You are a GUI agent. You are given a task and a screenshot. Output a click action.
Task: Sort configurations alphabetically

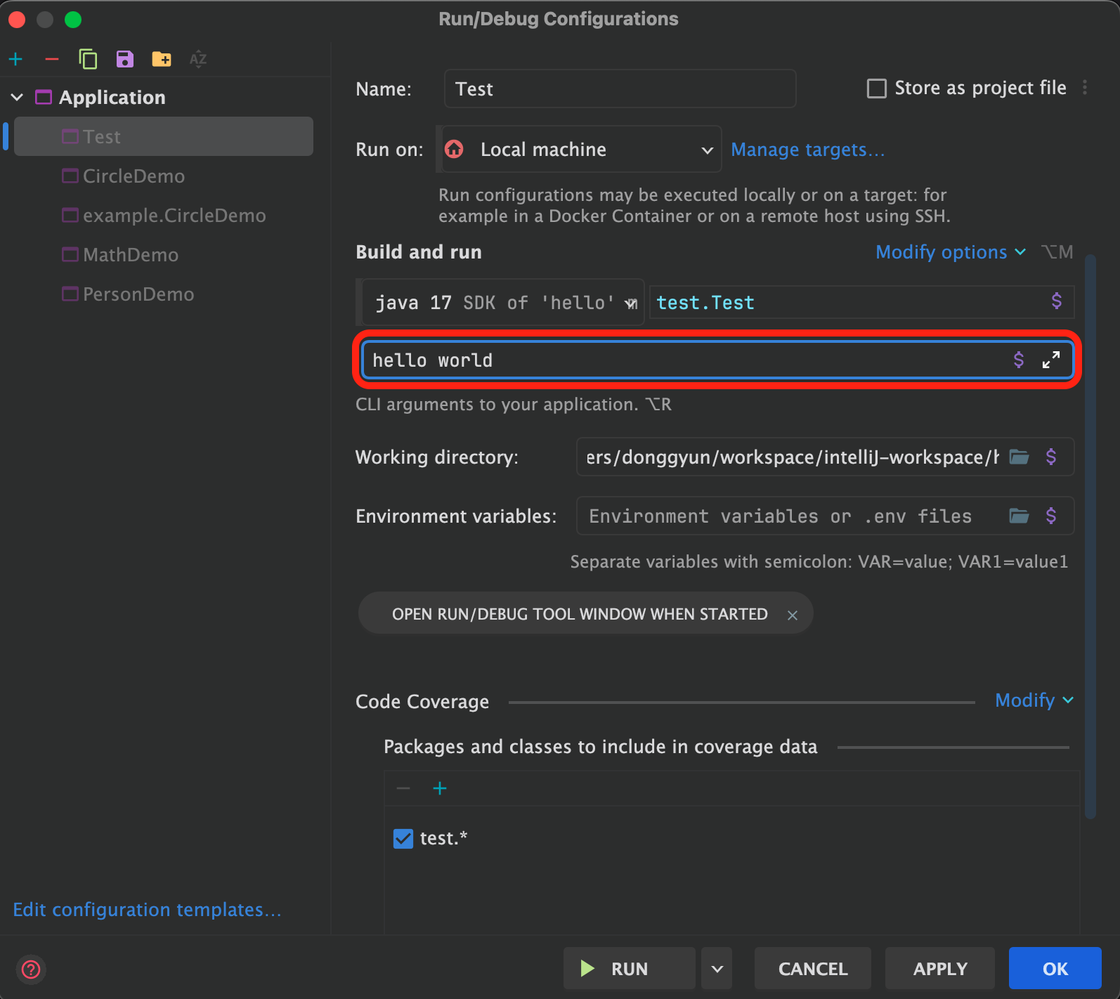[x=198, y=59]
